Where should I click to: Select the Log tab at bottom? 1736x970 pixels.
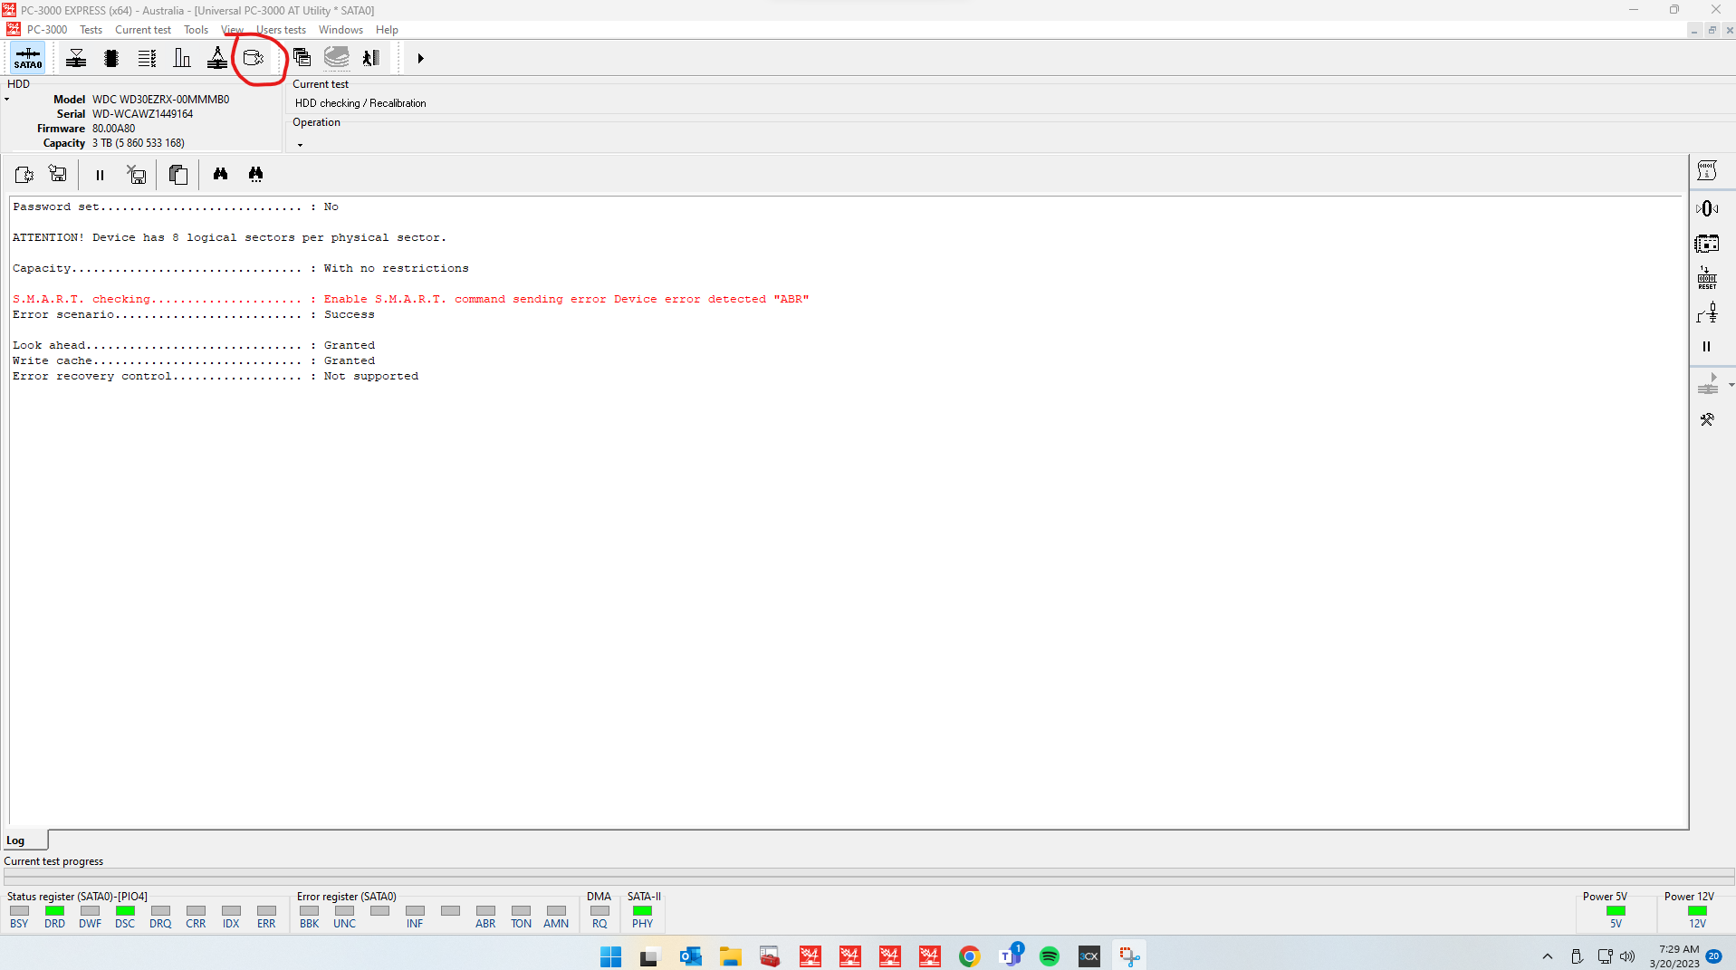click(16, 840)
